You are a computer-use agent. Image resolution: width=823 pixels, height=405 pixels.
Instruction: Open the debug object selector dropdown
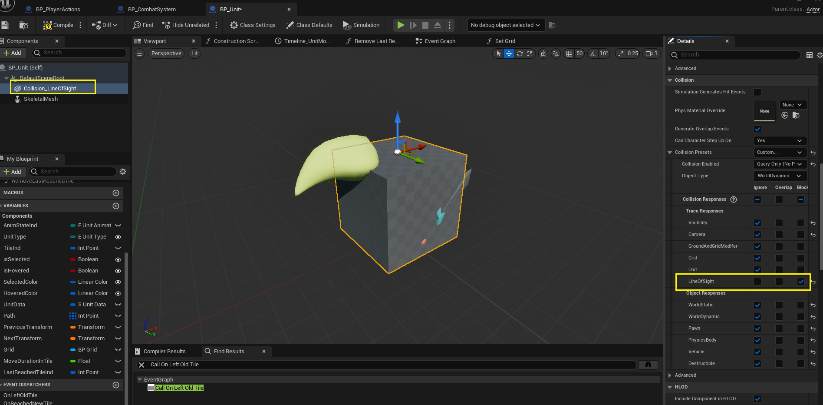tap(506, 25)
